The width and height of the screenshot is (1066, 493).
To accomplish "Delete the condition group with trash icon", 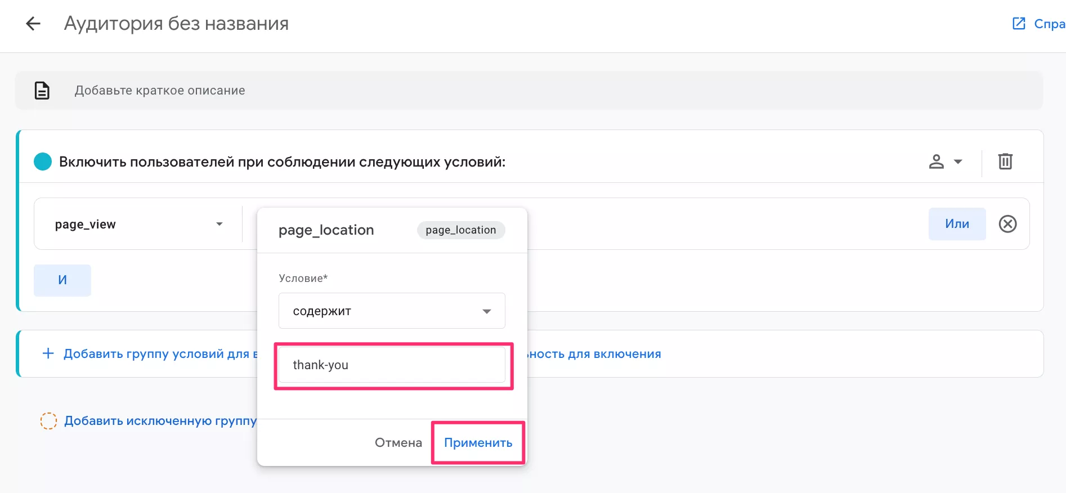I will click(1005, 162).
